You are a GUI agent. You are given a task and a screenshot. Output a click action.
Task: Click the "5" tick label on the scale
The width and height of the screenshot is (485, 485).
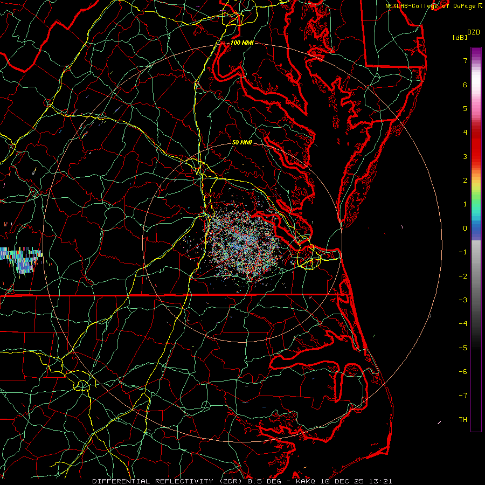coord(465,108)
